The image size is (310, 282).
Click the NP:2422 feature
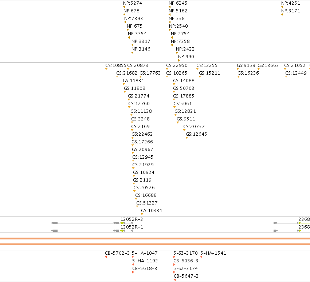pos(185,49)
